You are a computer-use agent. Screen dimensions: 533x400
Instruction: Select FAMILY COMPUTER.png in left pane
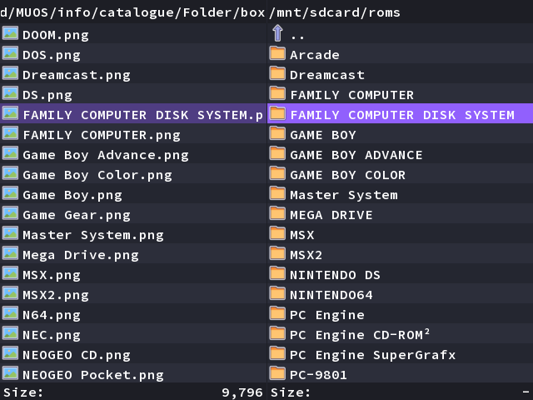tap(133, 133)
